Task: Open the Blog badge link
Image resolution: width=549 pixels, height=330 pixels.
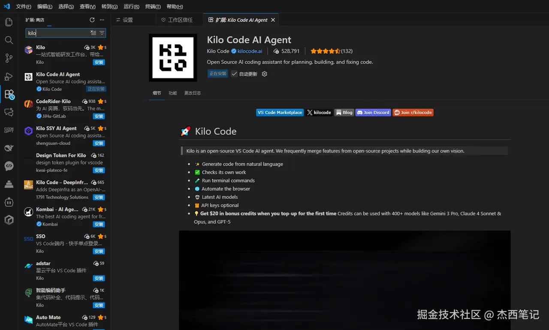Action: (x=344, y=113)
